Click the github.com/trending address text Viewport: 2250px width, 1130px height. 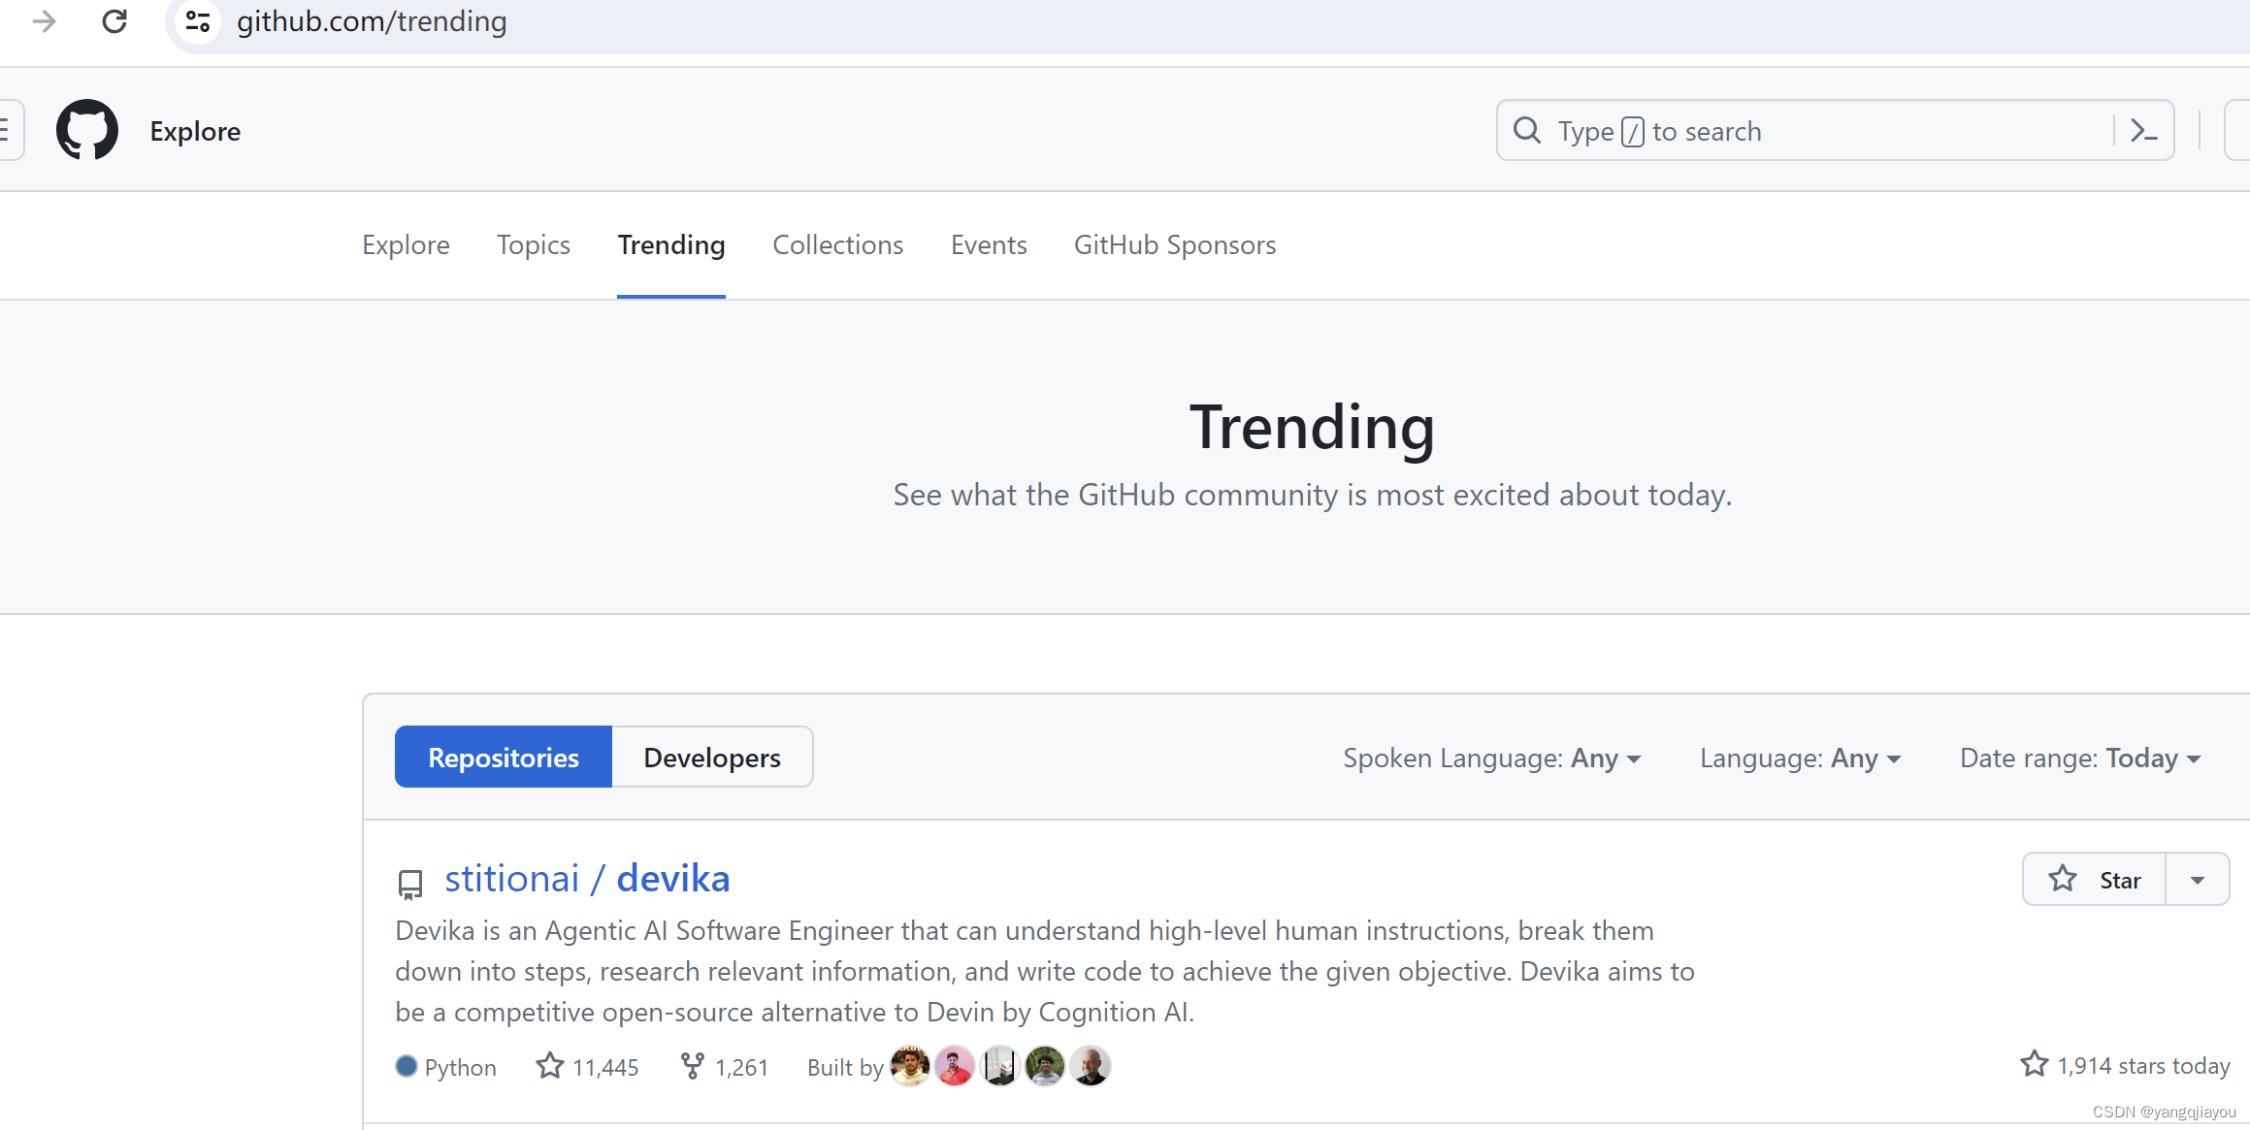click(x=372, y=20)
